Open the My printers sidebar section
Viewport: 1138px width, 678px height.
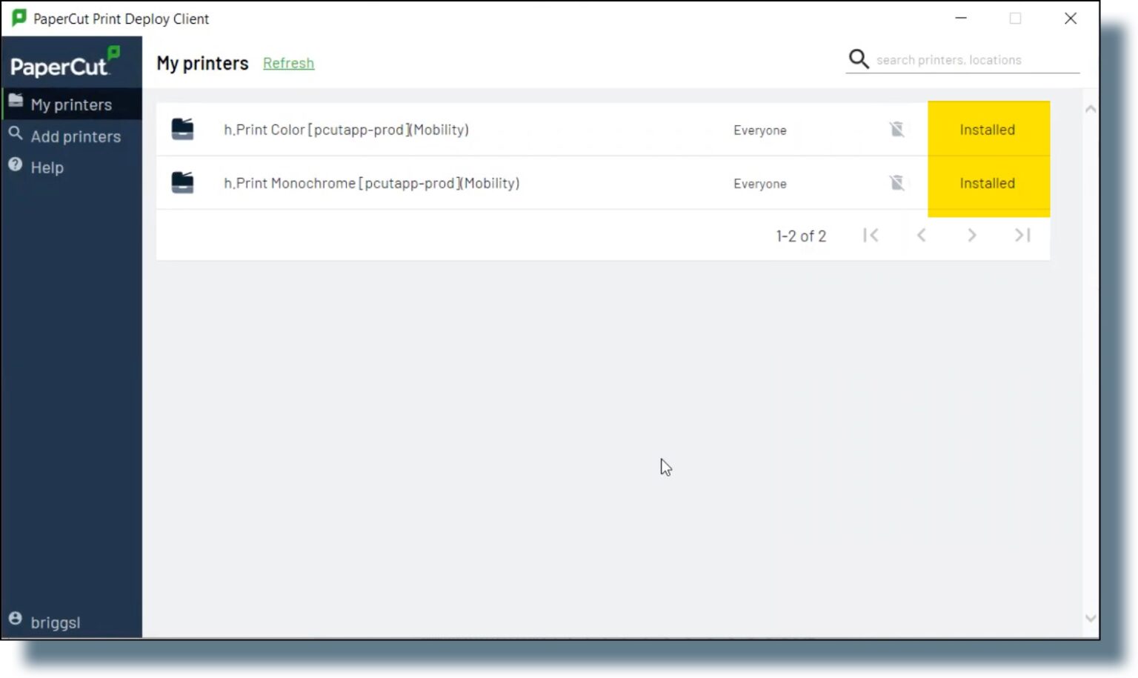pos(71,104)
